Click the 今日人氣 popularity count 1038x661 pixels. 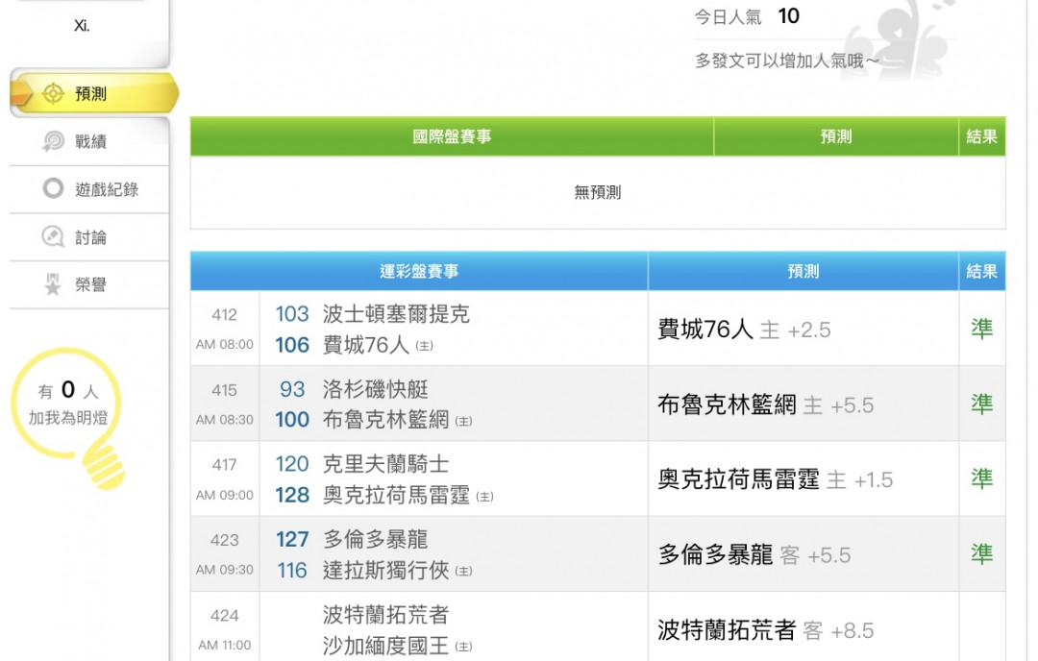(788, 16)
